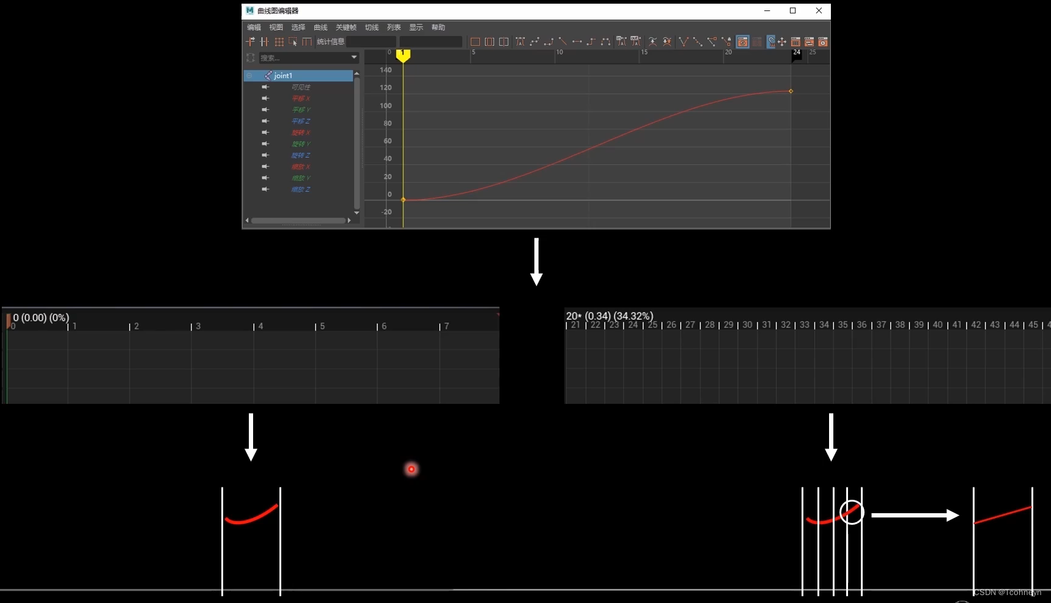Open the 切线 (Tangents) menu
Image resolution: width=1051 pixels, height=603 pixels.
372,27
